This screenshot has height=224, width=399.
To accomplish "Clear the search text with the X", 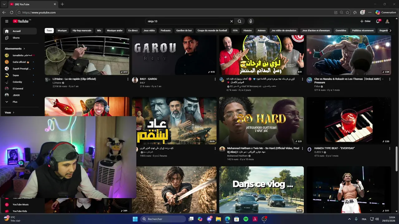I will pos(232,21).
